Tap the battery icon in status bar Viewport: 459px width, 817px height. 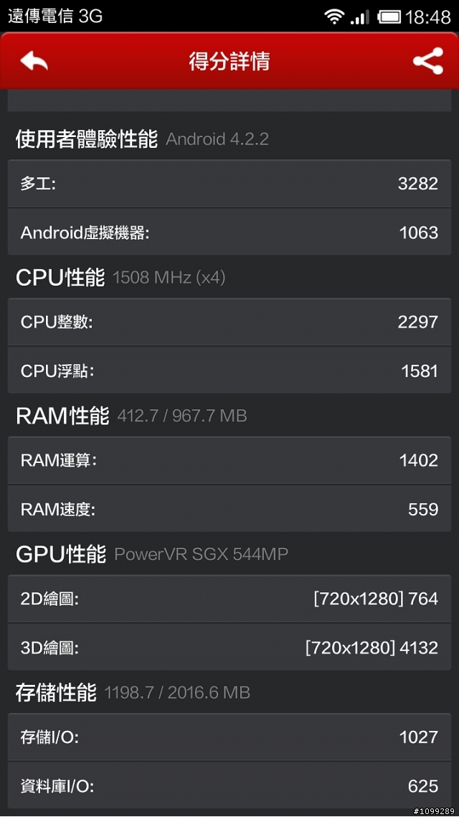(x=389, y=16)
